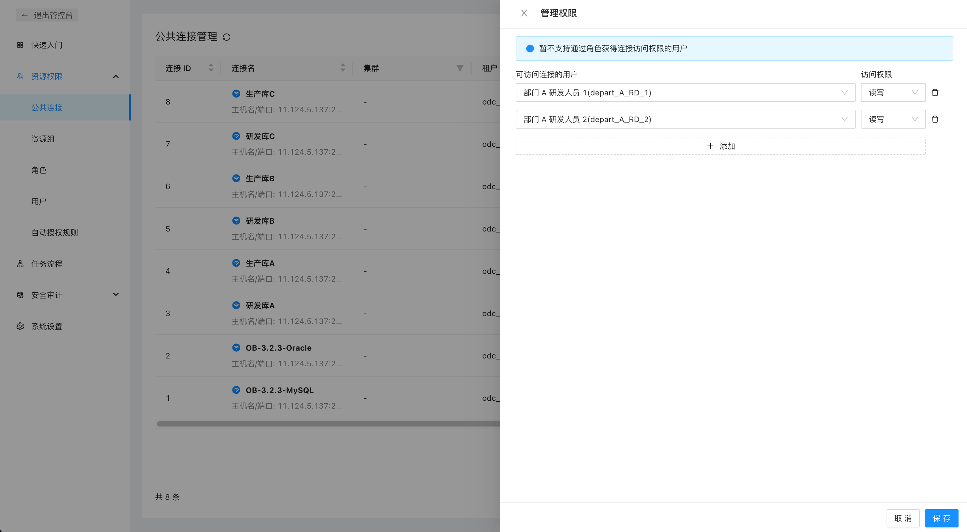Click trash icon for depart_A_RD_2 row
The image size is (967, 532).
(935, 119)
